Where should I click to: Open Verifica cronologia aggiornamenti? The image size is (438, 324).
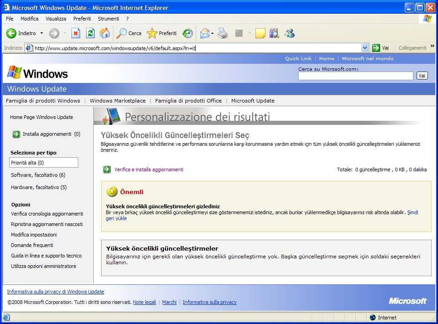coord(47,214)
